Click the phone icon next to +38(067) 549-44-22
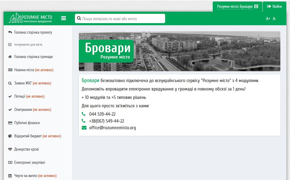This screenshot has height=180, width=290. point(84,121)
